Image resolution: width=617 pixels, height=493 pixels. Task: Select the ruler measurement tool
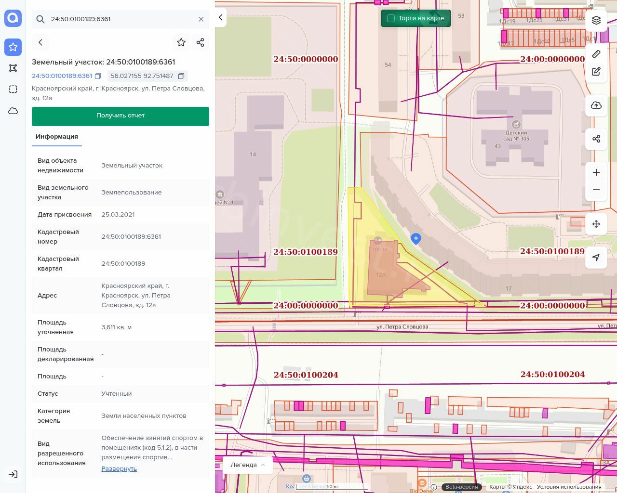tap(596, 54)
